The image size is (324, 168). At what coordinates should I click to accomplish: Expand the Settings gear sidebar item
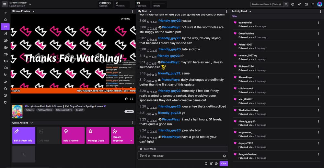[6, 61]
